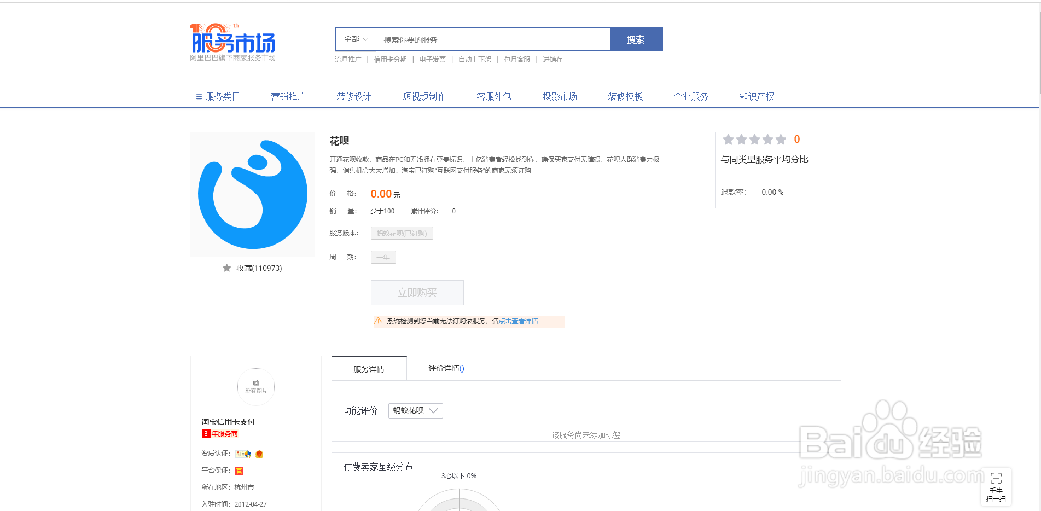
Task: Click the 花呗 product image
Action: click(253, 195)
